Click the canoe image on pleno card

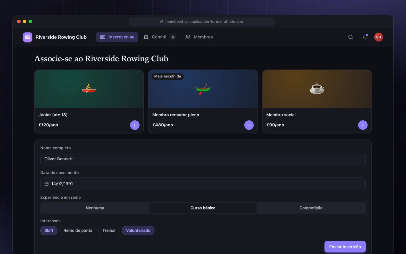203,89
